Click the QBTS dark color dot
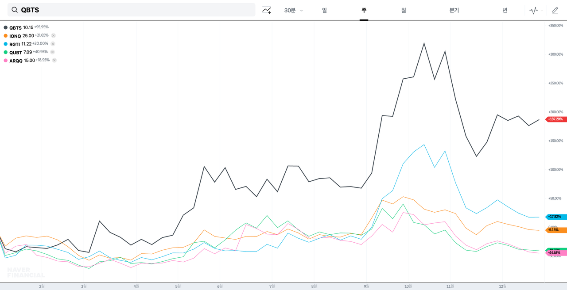This screenshot has height=290, width=567. tap(5, 27)
